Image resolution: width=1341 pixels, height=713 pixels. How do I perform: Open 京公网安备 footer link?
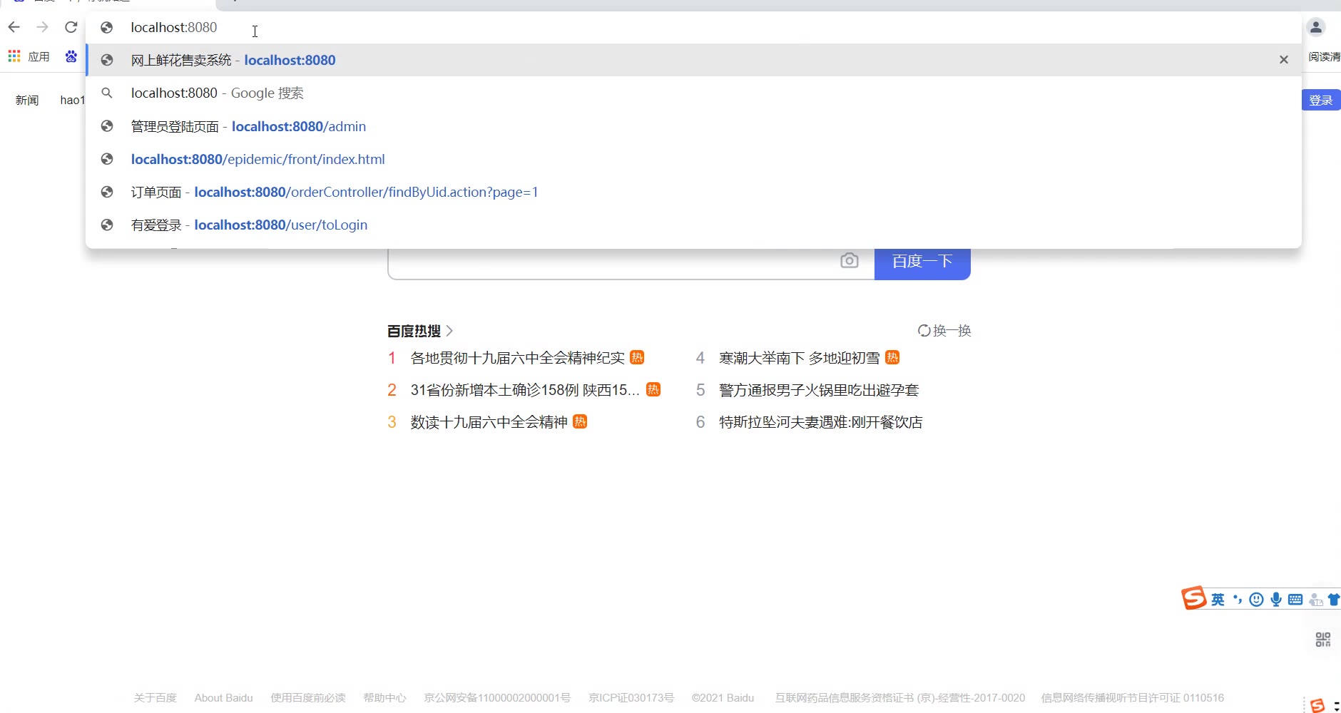[x=497, y=698]
